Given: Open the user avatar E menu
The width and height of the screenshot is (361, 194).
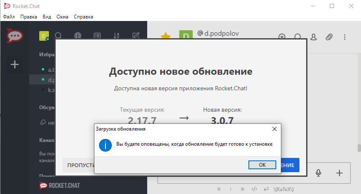Looking at the screenshot, I should click(x=44, y=36).
